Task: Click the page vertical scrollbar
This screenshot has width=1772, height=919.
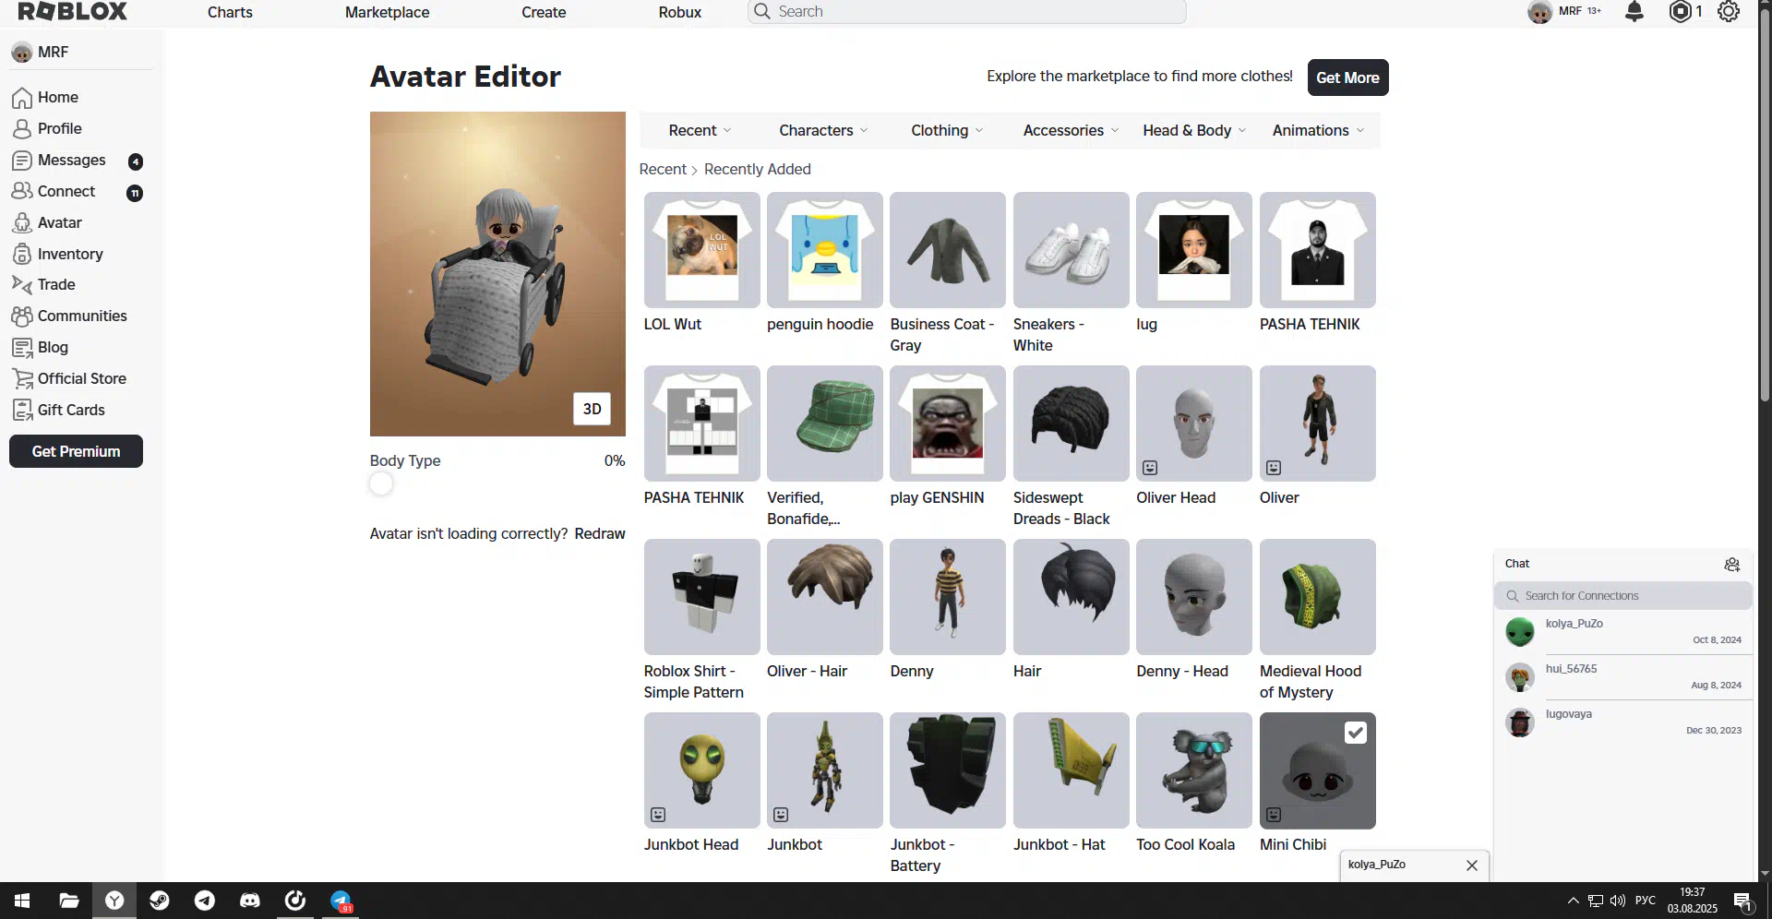Action: (1765, 207)
